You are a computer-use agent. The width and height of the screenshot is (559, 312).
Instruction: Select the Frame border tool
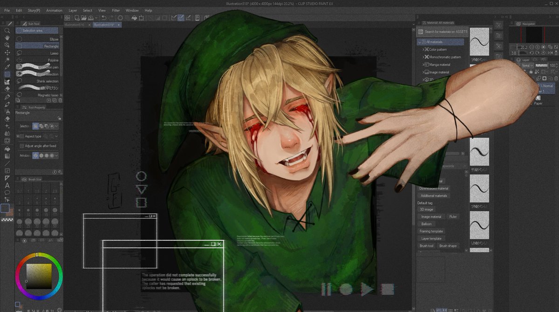click(7, 170)
